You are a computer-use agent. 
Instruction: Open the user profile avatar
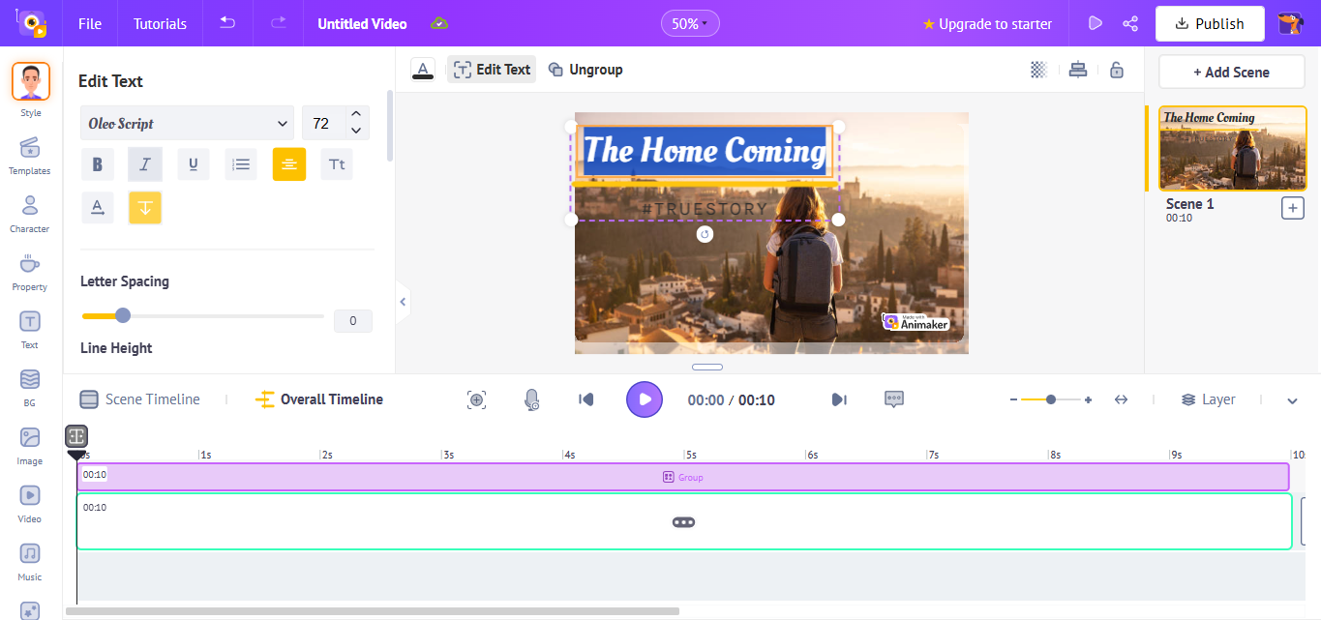1290,23
